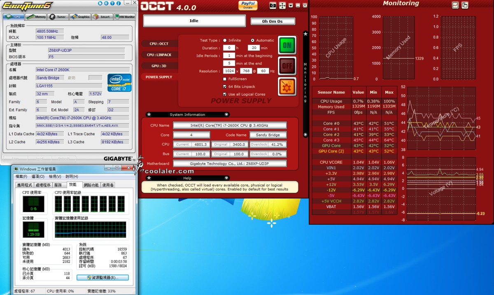The width and height of the screenshot is (494, 295).
Task: Switch to Task Manager 應用程式 tab
Action: (x=24, y=185)
